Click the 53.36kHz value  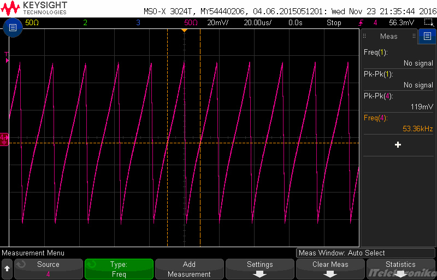tap(418, 129)
